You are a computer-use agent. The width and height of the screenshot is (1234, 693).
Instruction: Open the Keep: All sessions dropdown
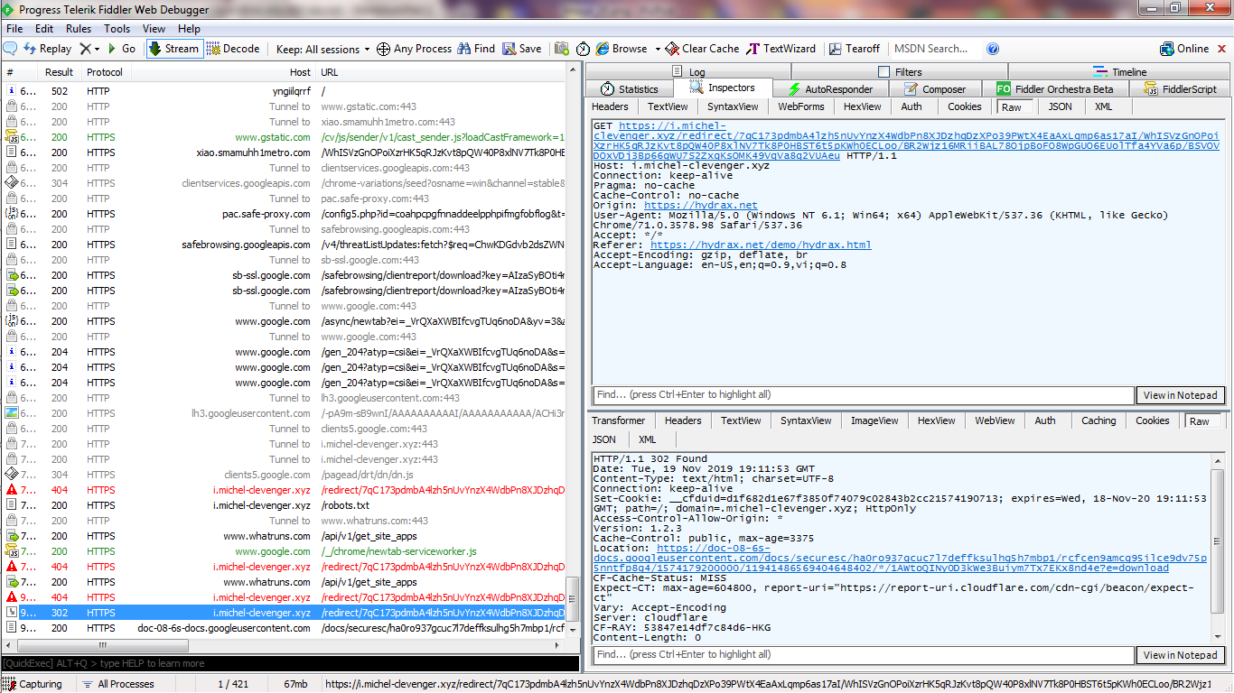pyautogui.click(x=323, y=49)
